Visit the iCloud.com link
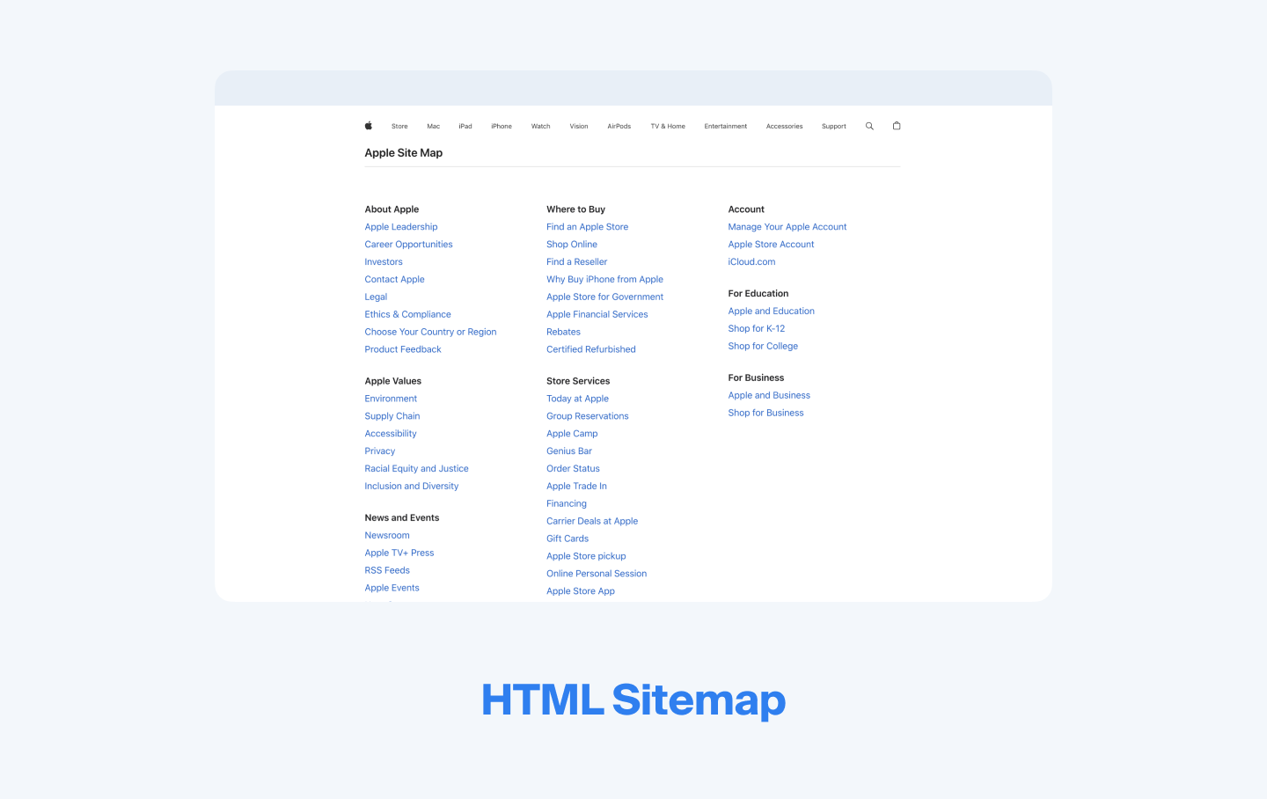 click(x=752, y=262)
